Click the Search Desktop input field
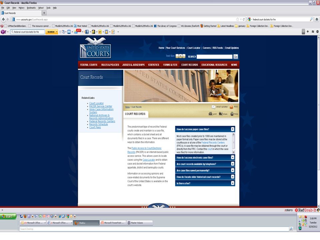 (x=154, y=229)
